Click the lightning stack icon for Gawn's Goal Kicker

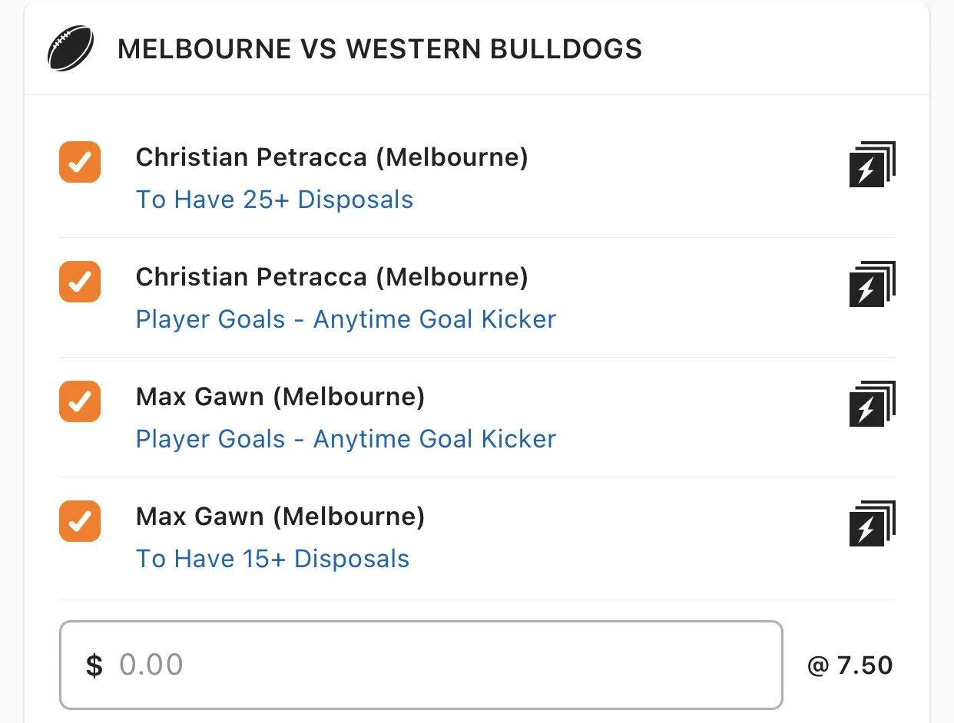[872, 404]
